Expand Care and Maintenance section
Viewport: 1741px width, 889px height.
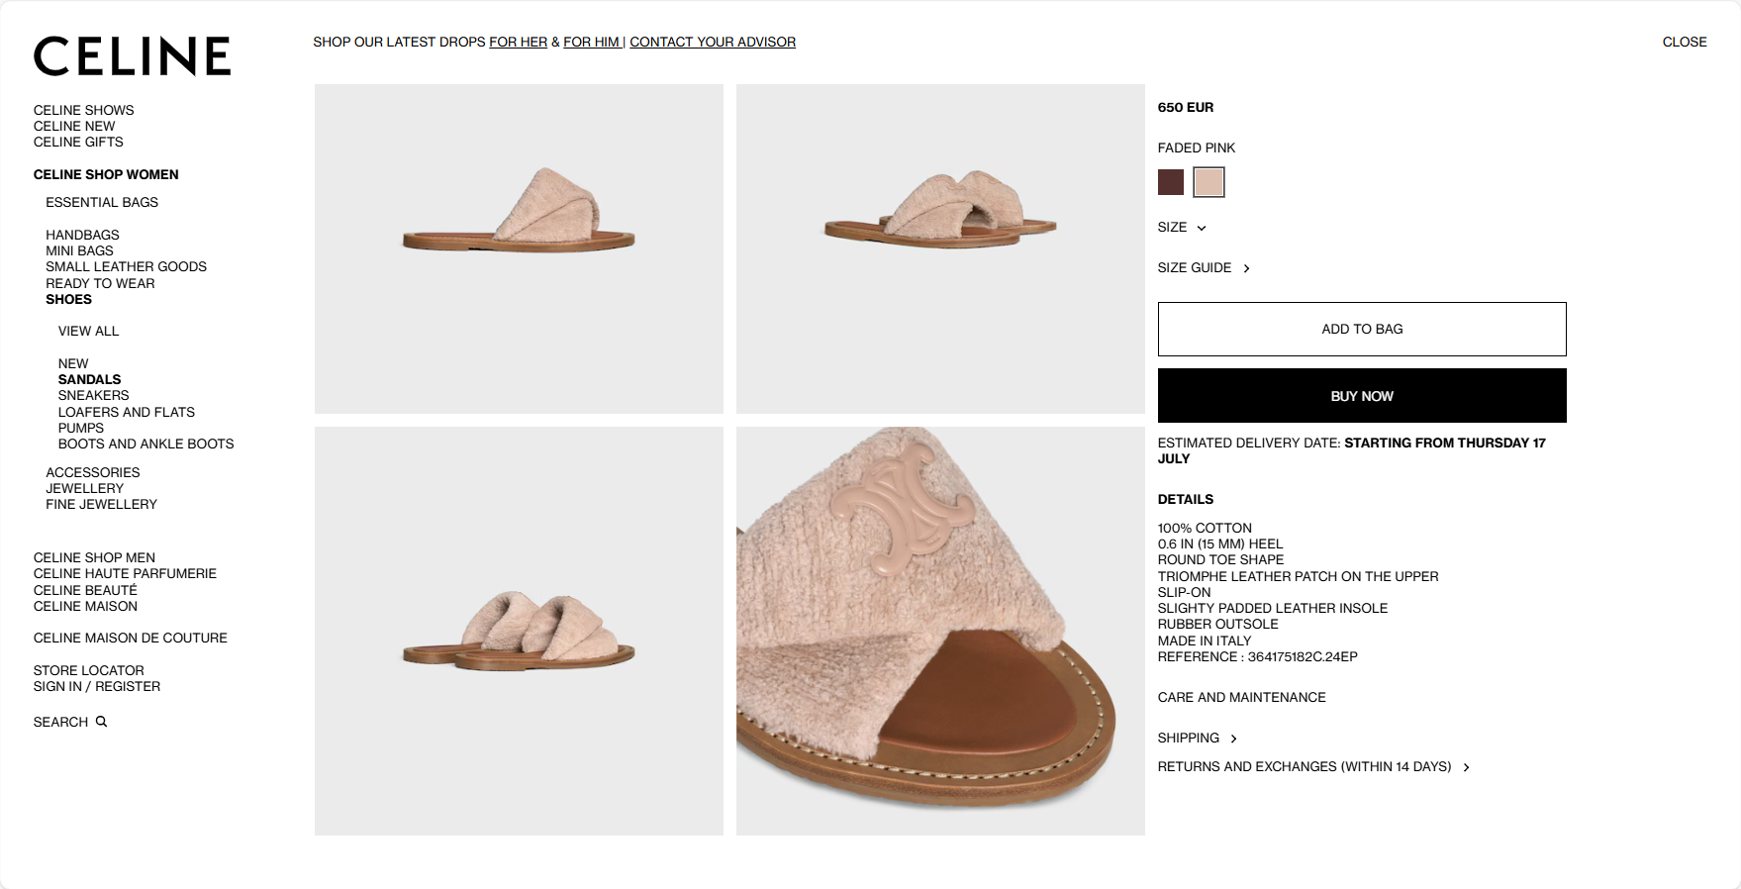click(1241, 698)
